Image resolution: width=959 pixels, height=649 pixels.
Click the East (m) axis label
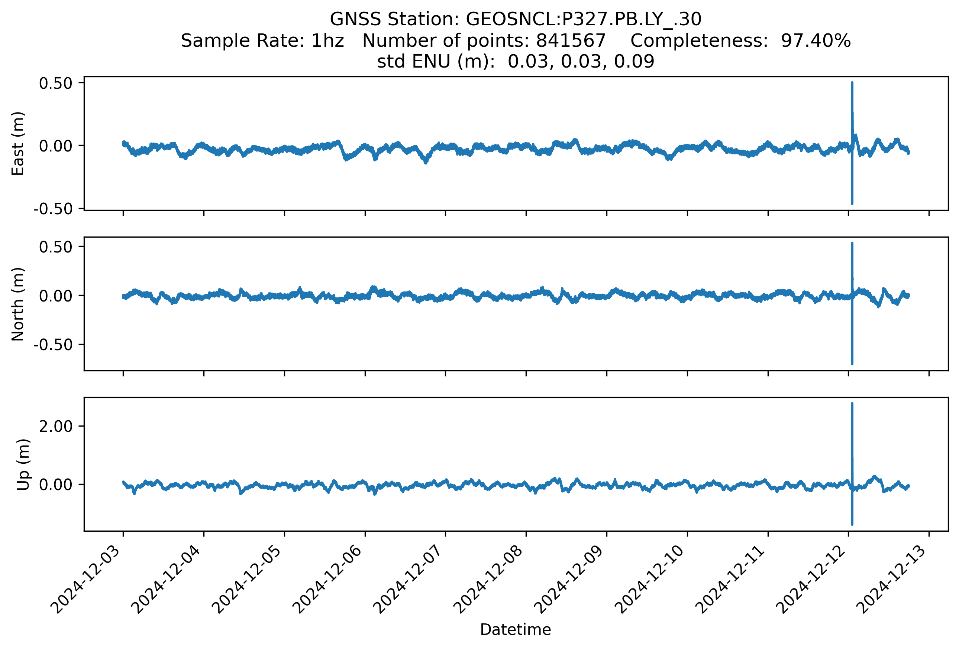tap(18, 143)
